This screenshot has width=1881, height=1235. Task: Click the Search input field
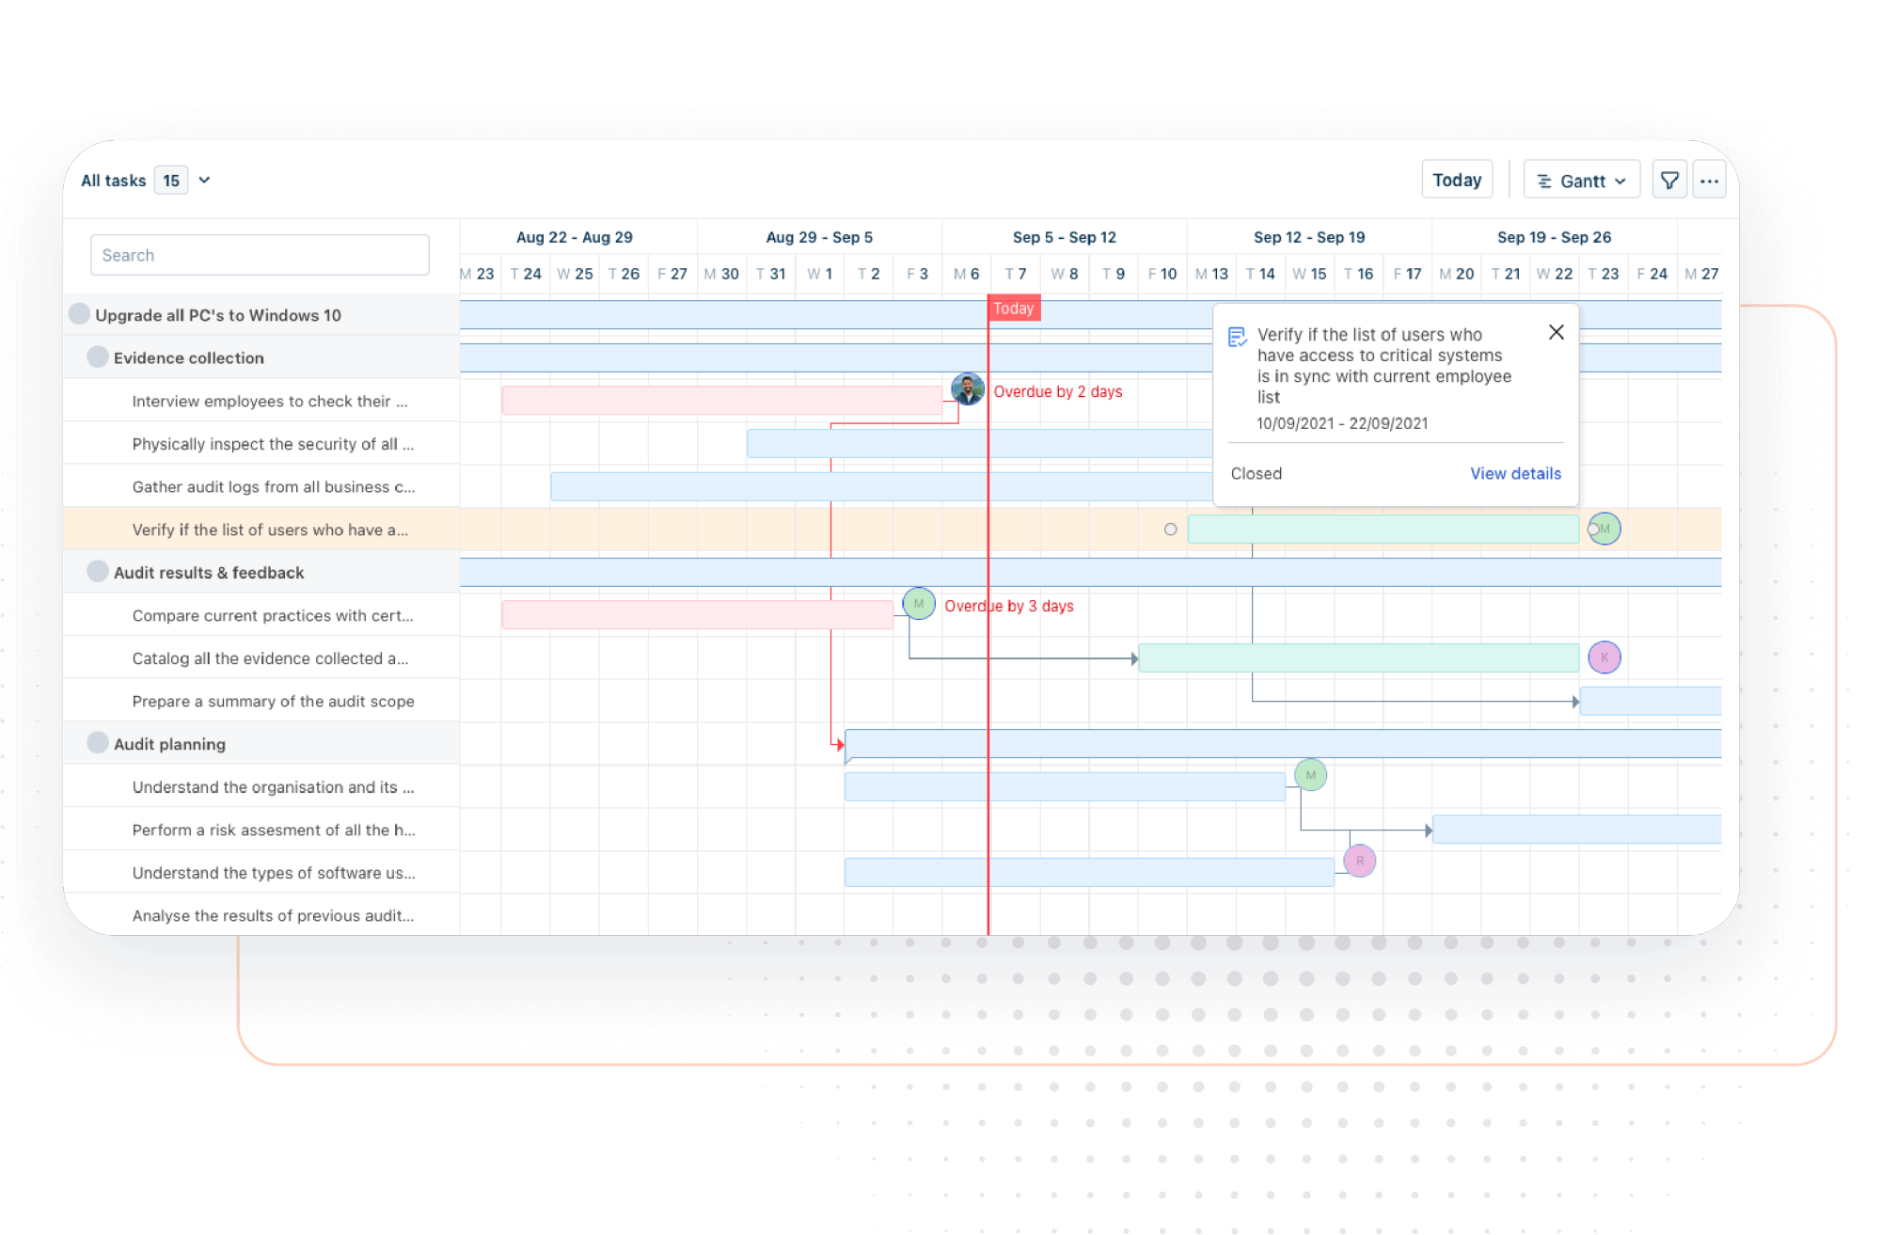[260, 254]
